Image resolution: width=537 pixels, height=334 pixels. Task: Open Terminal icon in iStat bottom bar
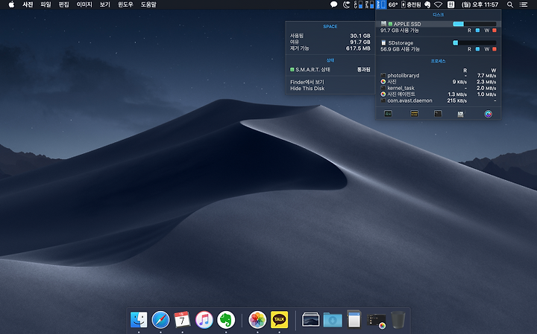coord(438,114)
